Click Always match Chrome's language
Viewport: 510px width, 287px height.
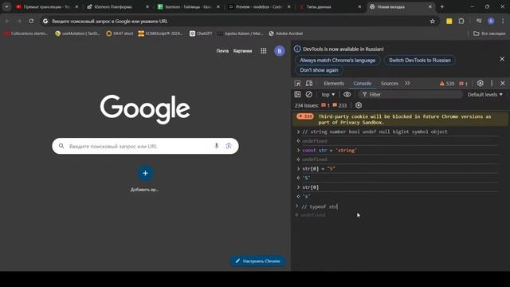point(337,61)
